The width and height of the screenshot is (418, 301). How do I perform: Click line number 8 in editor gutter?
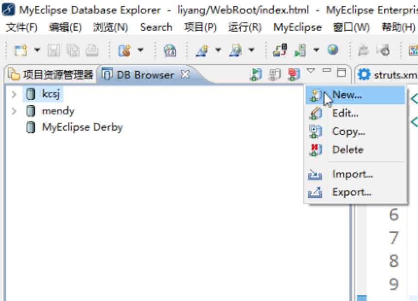pos(394,261)
